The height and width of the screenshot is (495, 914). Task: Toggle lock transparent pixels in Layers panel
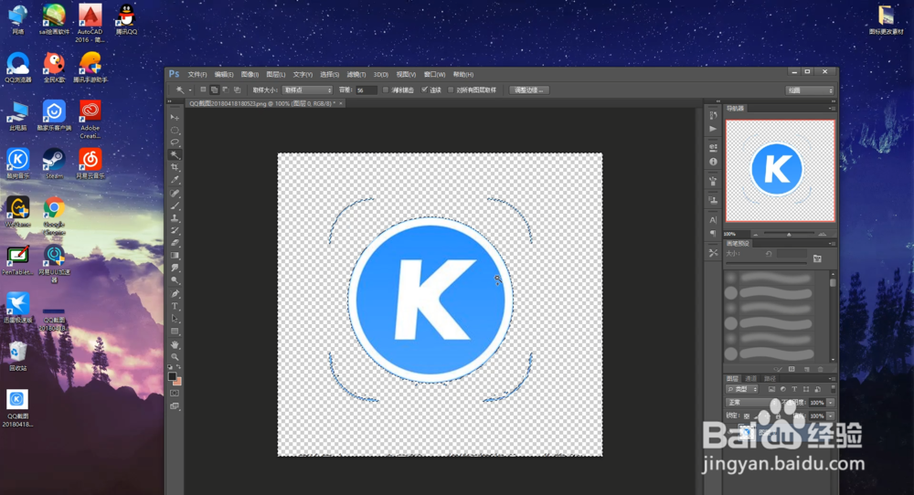click(747, 416)
